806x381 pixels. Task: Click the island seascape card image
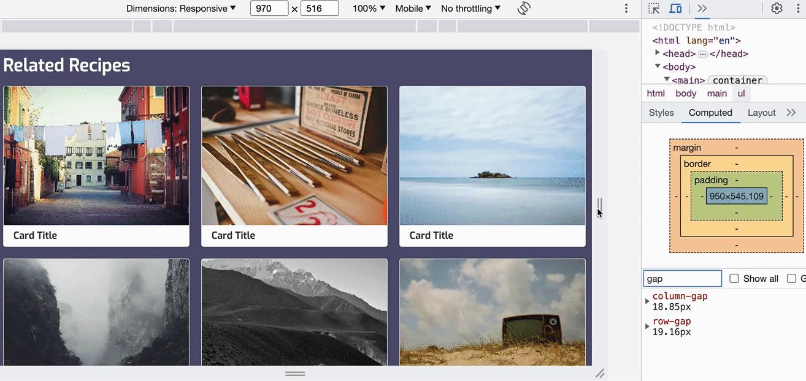click(493, 156)
